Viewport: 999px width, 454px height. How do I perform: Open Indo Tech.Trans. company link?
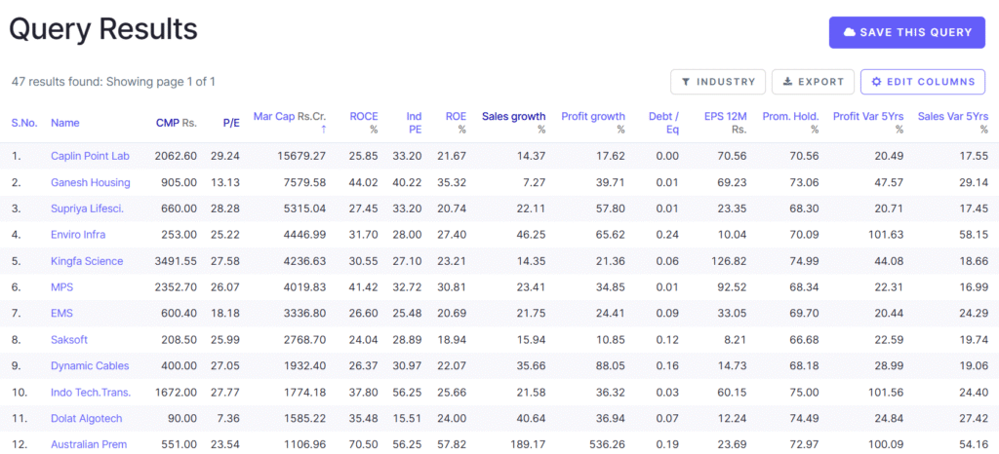click(x=91, y=393)
